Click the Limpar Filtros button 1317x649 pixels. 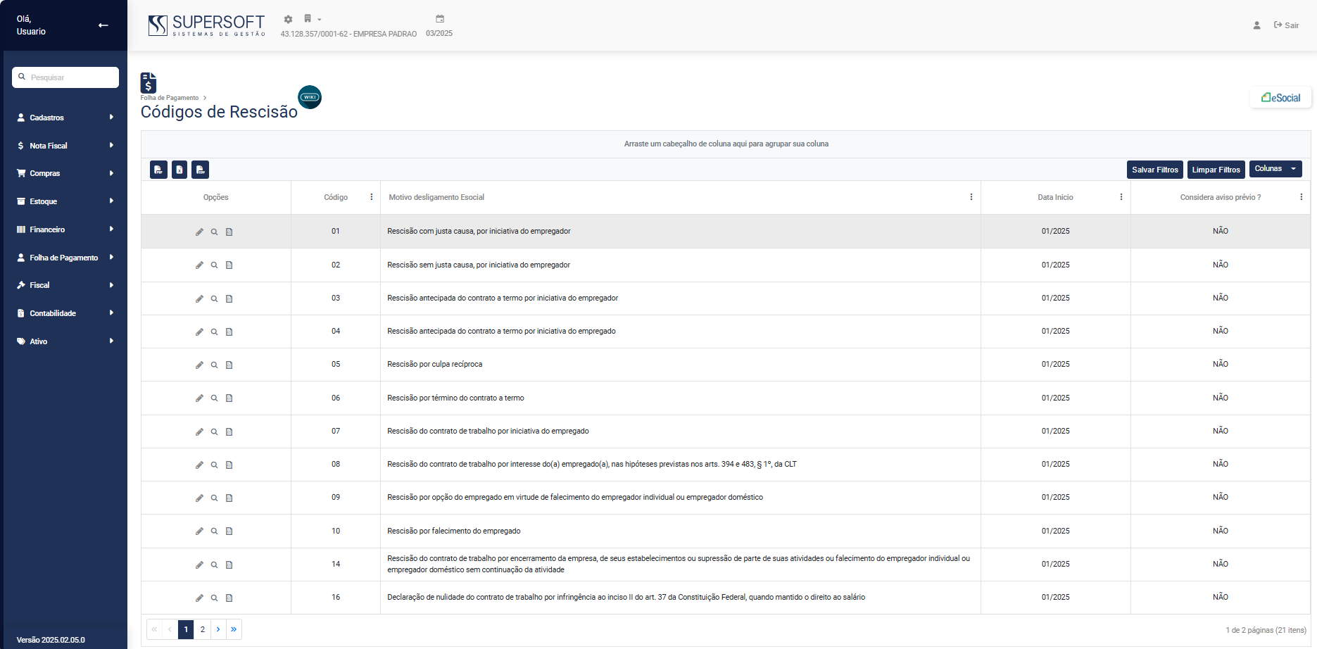point(1216,170)
